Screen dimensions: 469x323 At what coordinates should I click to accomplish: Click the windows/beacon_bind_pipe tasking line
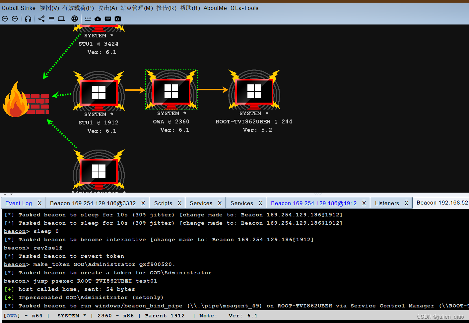pyautogui.click(x=236, y=306)
